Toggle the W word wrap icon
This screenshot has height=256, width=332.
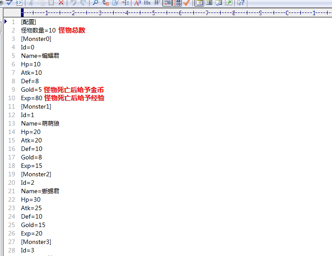click(x=157, y=3)
